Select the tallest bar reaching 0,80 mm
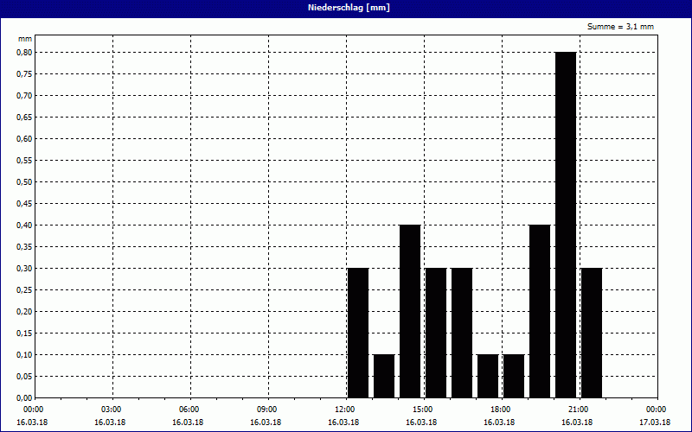This screenshot has width=692, height=432. (566, 225)
